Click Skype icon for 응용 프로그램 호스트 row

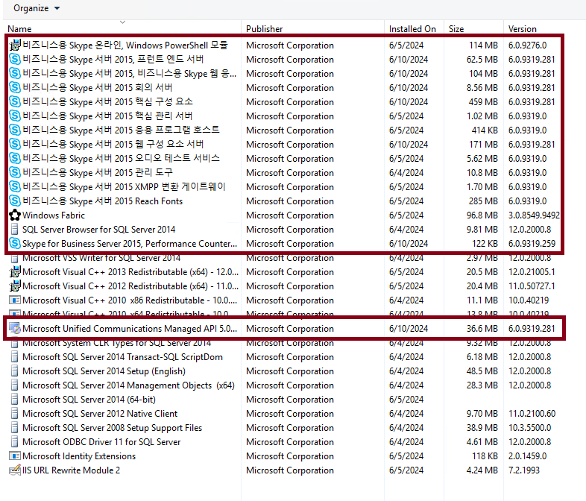pos(15,130)
